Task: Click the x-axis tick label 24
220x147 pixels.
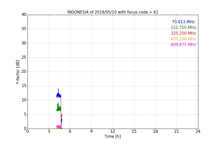Action: pos(198,131)
